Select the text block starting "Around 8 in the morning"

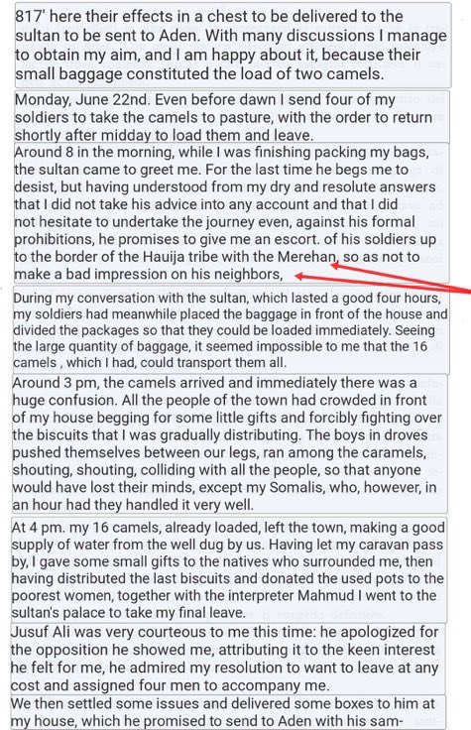[231, 213]
